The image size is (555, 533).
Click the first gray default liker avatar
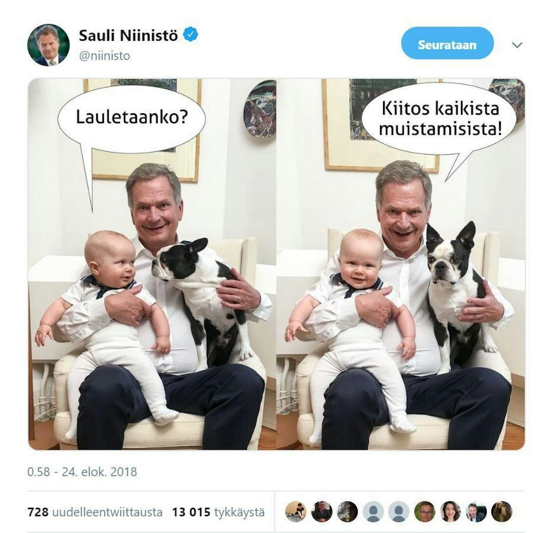coord(373,512)
